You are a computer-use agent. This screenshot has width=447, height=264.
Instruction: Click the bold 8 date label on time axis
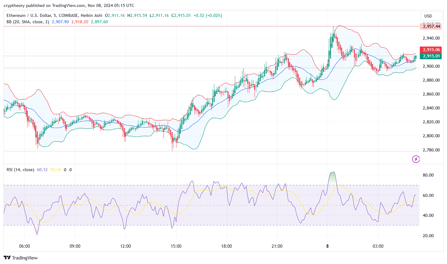pyautogui.click(x=327, y=246)
